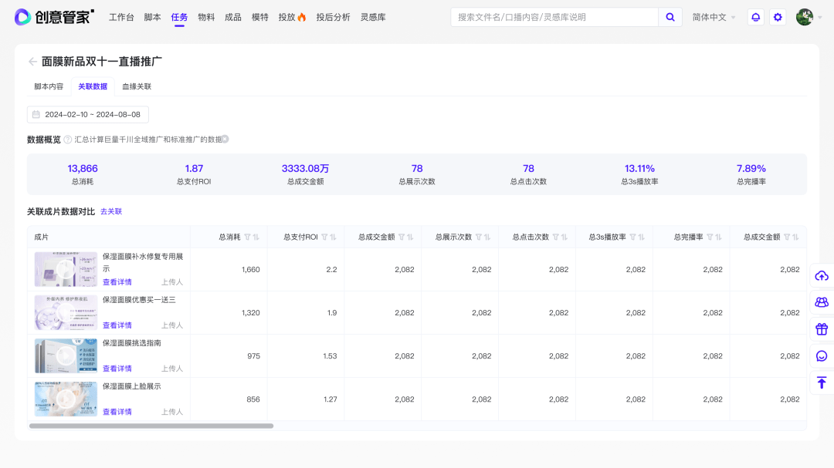Click the back-to-top arrow icon

pos(822,382)
